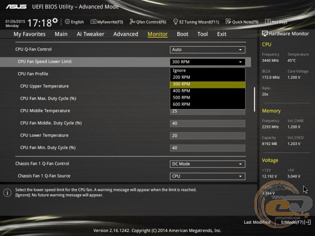Pick 500 RPM from the dropdown list

pyautogui.click(x=208, y=97)
